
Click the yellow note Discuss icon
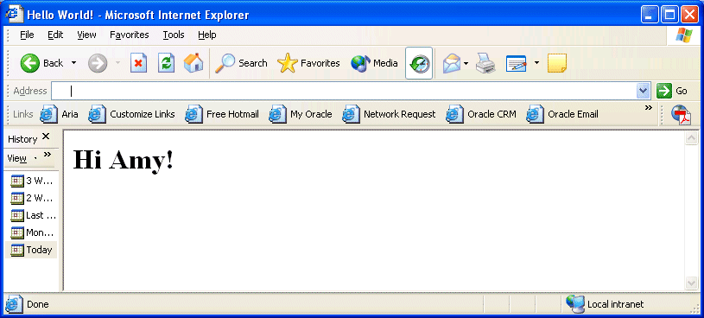pos(557,63)
